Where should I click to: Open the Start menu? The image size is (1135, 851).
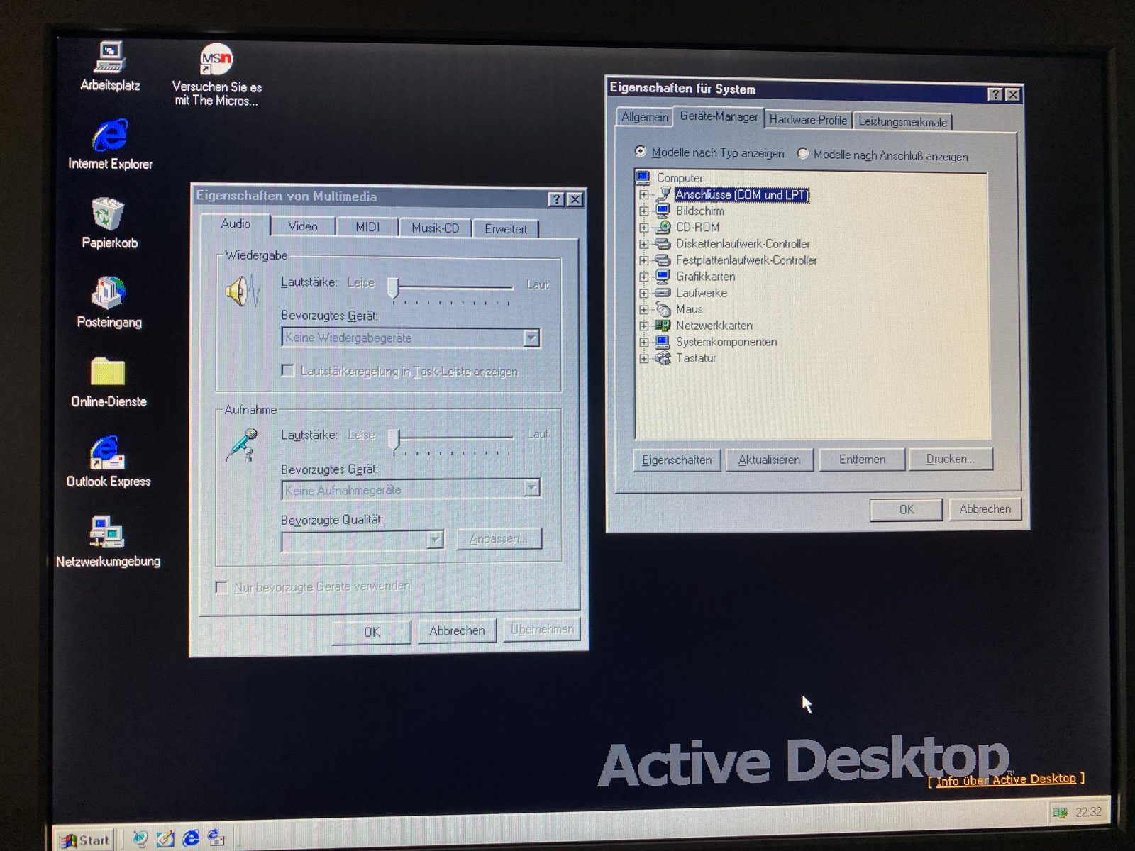coord(85,840)
